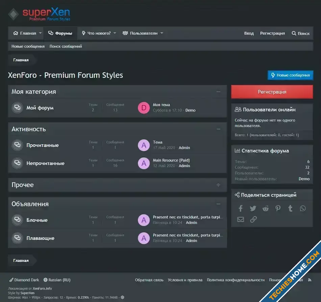321x302 pixels.
Task: Visit the XenForo.Info localization link
Action: point(42,289)
